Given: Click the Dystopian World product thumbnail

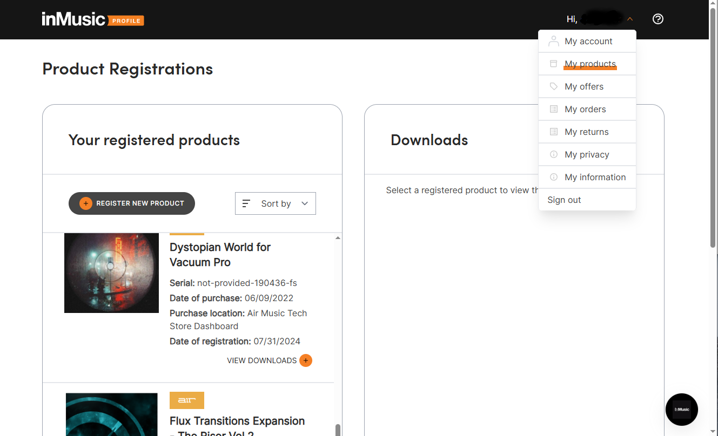Looking at the screenshot, I should [x=111, y=273].
